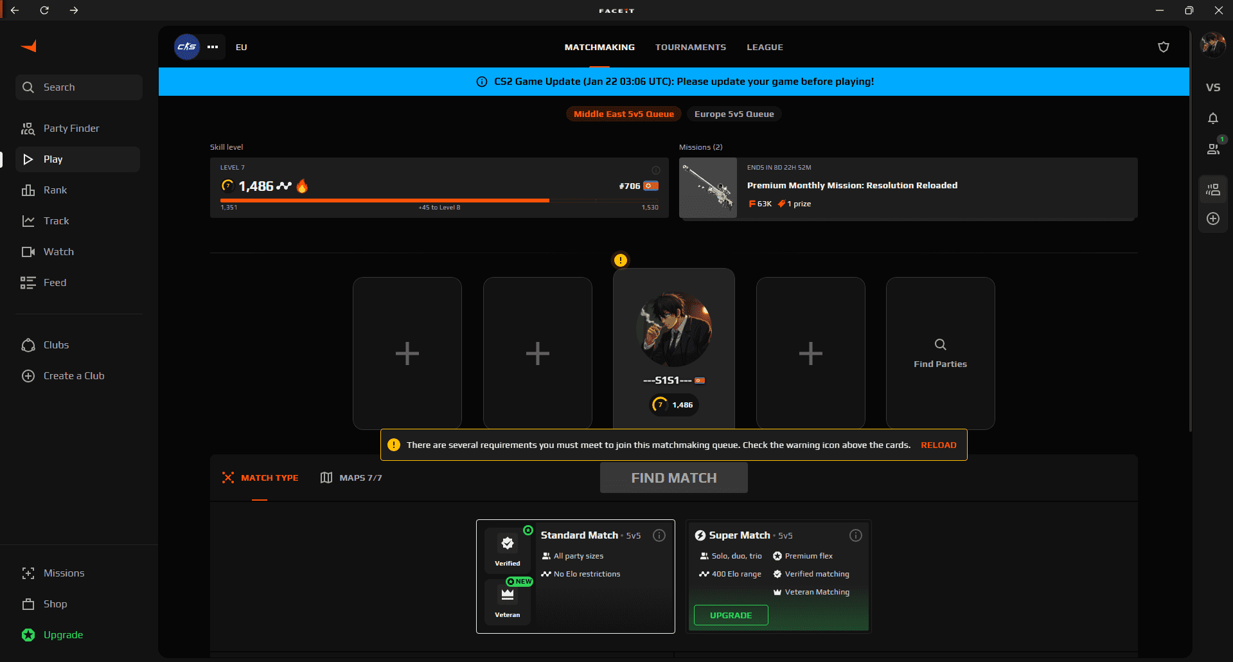Open the Feed section in the sidebar
The width and height of the screenshot is (1233, 662).
[x=54, y=282]
